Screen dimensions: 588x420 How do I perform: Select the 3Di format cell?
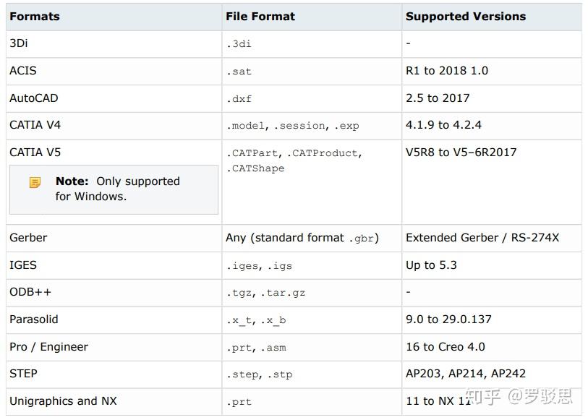[x=19, y=43]
